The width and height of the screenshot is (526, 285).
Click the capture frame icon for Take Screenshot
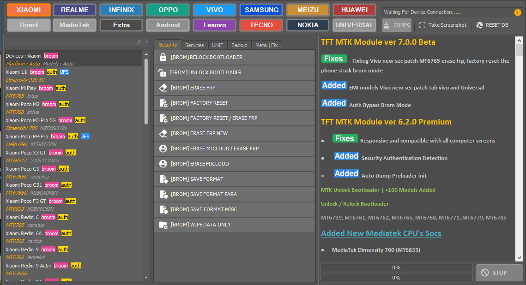pyautogui.click(x=422, y=25)
